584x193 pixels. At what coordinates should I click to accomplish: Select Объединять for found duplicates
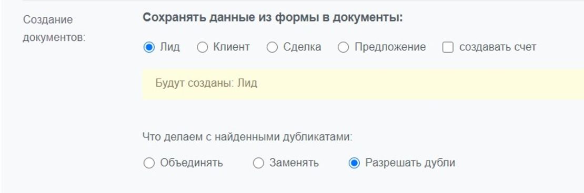pos(149,163)
